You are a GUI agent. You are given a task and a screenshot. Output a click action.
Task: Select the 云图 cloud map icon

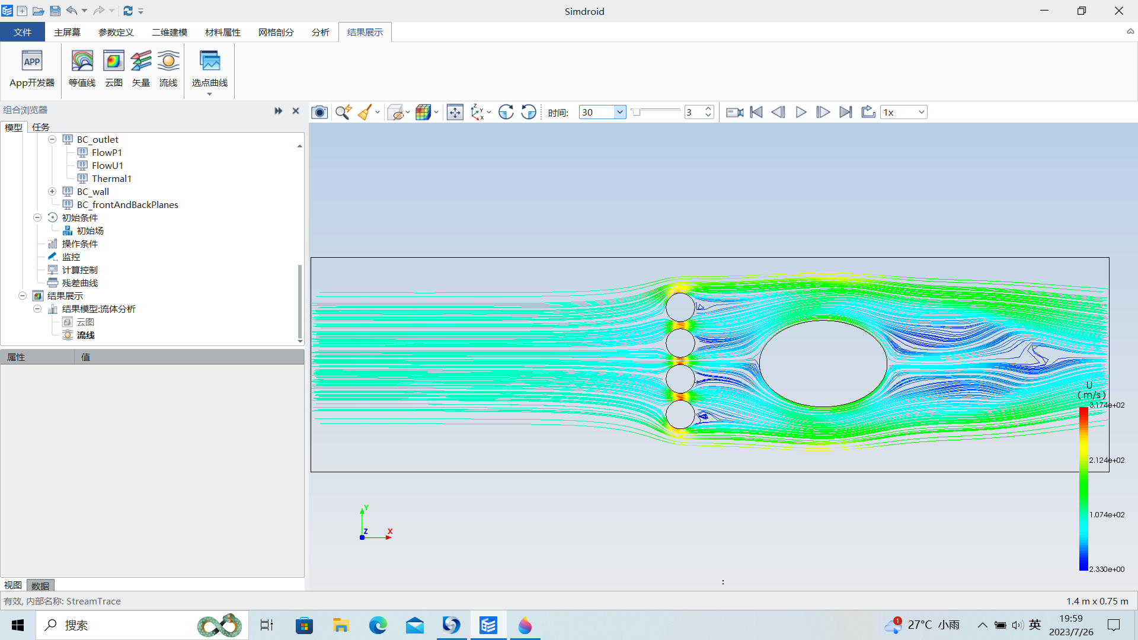click(x=114, y=69)
